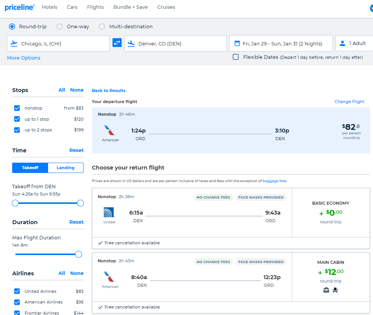
Task: Select the One-way option
Action: [60, 26]
